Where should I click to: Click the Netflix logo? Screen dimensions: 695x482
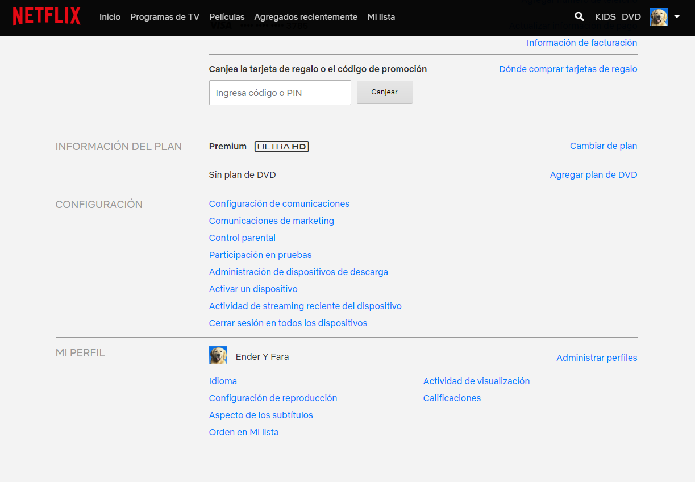tap(47, 16)
